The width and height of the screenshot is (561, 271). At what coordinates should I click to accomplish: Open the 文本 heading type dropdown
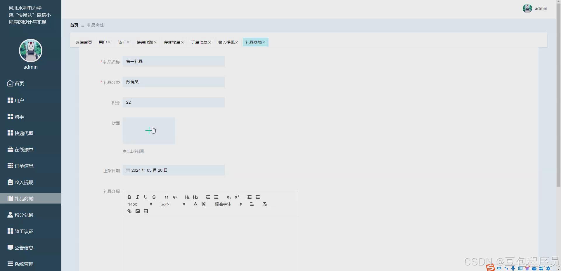pyautogui.click(x=173, y=204)
